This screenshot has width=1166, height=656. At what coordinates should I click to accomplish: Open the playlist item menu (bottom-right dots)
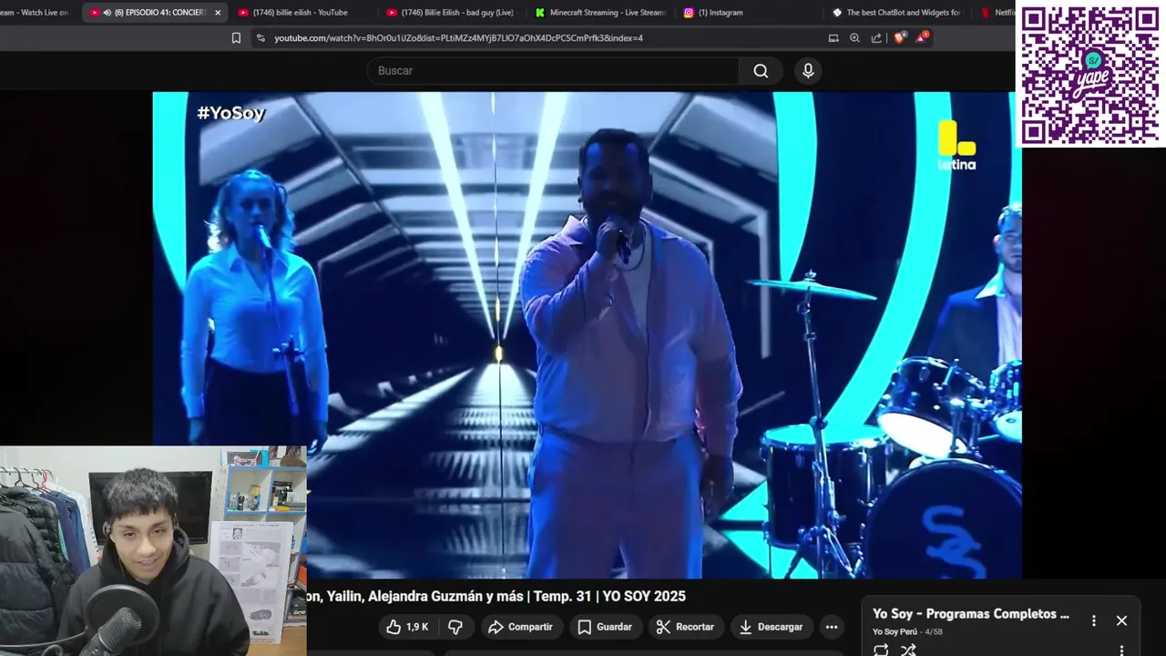tap(1121, 651)
